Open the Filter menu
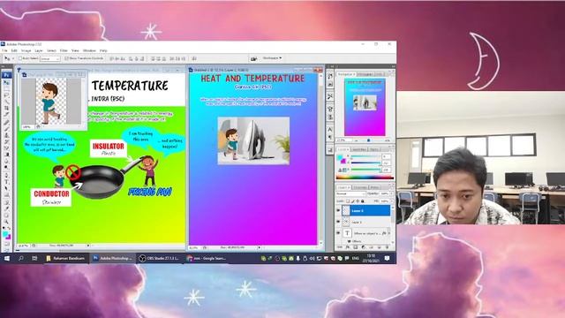This screenshot has width=565, height=318. [64, 50]
